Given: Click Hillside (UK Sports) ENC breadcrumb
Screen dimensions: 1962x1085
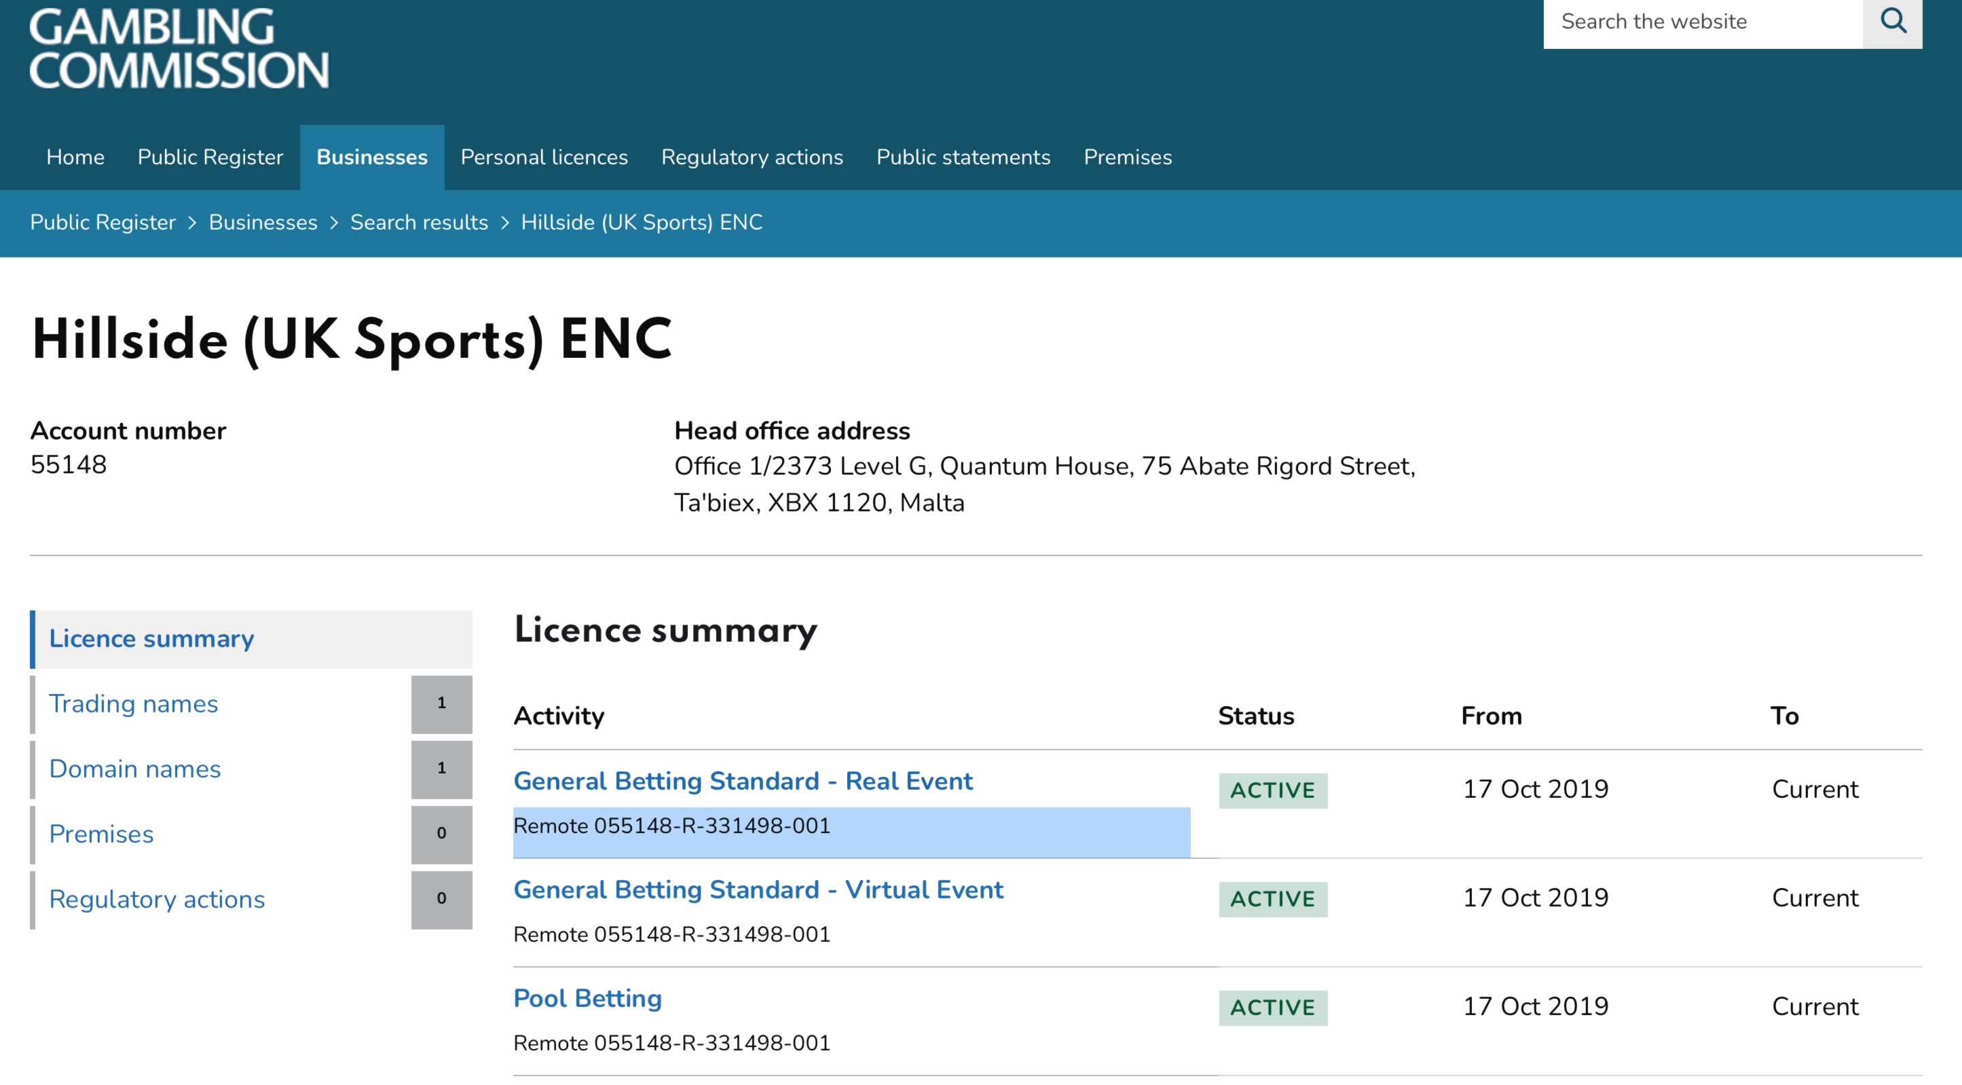Looking at the screenshot, I should coord(642,223).
